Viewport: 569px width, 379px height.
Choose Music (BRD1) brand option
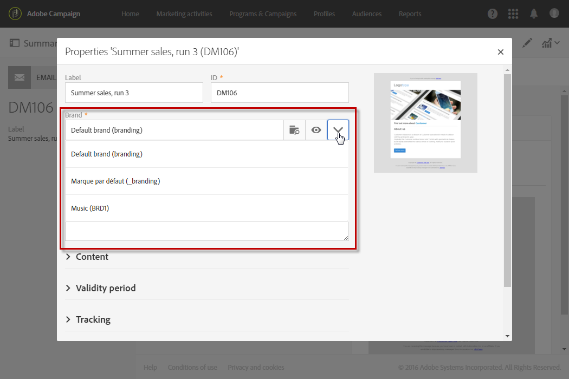[206, 208]
